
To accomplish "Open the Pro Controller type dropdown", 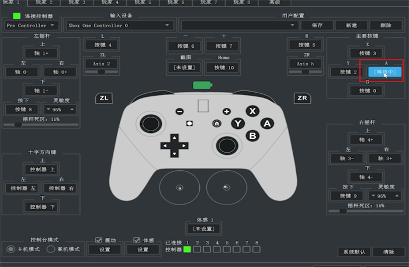I will (x=32, y=26).
